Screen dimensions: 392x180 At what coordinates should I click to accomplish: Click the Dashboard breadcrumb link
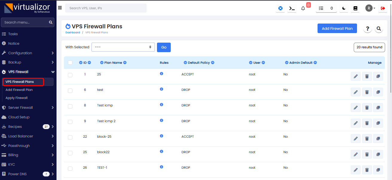click(x=73, y=32)
